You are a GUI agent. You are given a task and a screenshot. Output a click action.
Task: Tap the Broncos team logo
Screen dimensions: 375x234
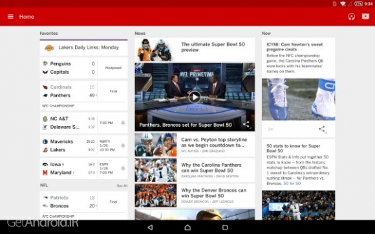pyautogui.click(x=45, y=206)
